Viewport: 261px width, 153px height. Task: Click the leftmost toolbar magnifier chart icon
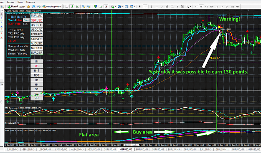pyautogui.click(x=2, y=7)
